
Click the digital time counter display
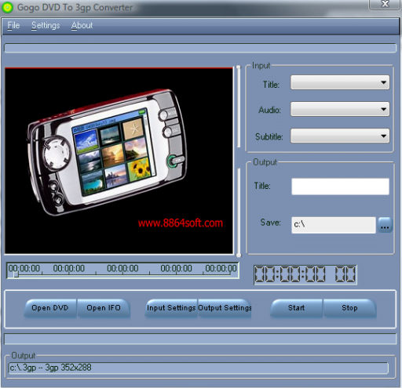click(x=305, y=274)
